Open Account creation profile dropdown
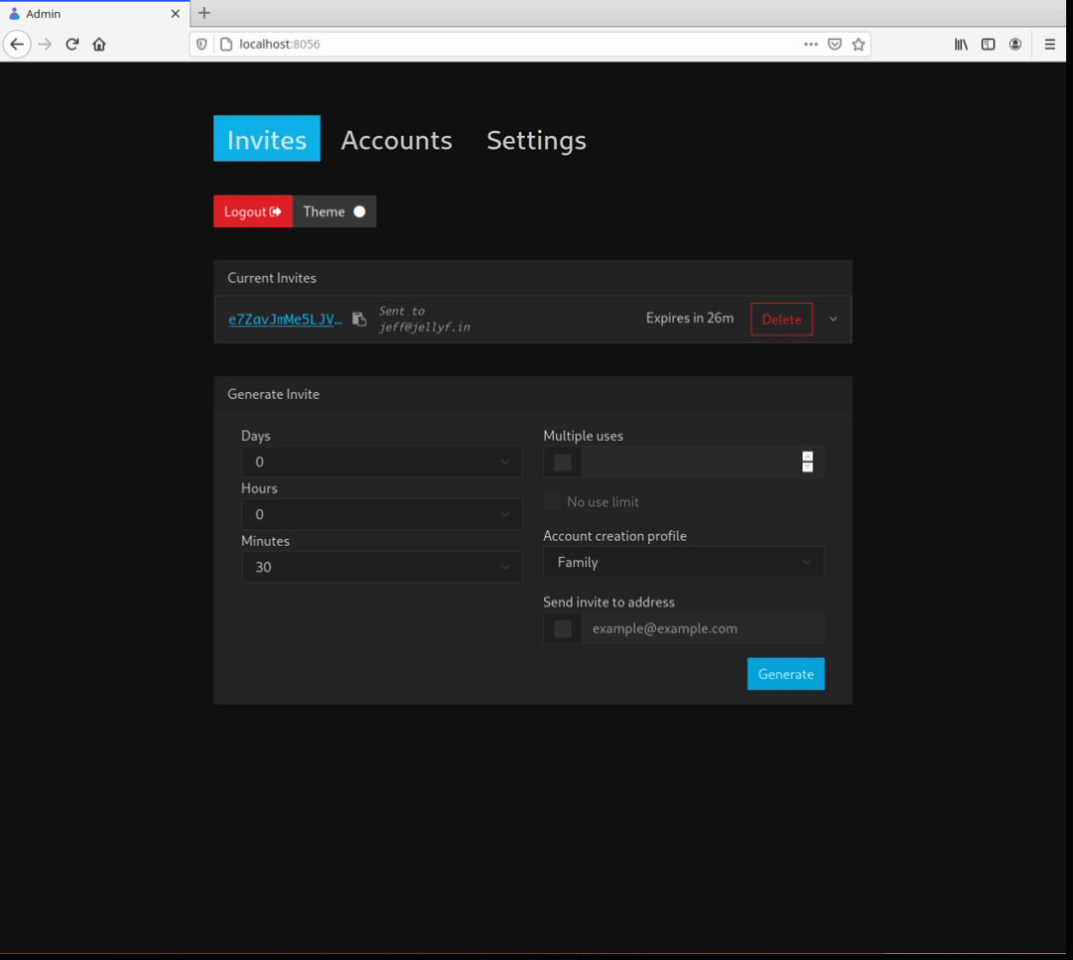The image size is (1073, 960). [683, 562]
